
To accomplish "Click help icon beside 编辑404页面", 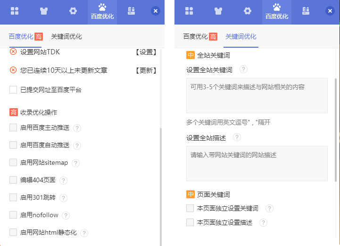I will tap(64, 180).
